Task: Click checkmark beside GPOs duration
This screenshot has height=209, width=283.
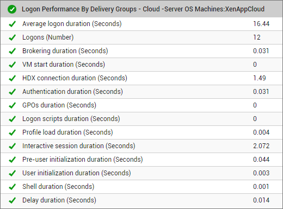Action: 12,105
